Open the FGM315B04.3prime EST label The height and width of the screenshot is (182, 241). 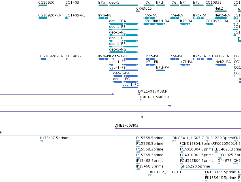point(196,144)
